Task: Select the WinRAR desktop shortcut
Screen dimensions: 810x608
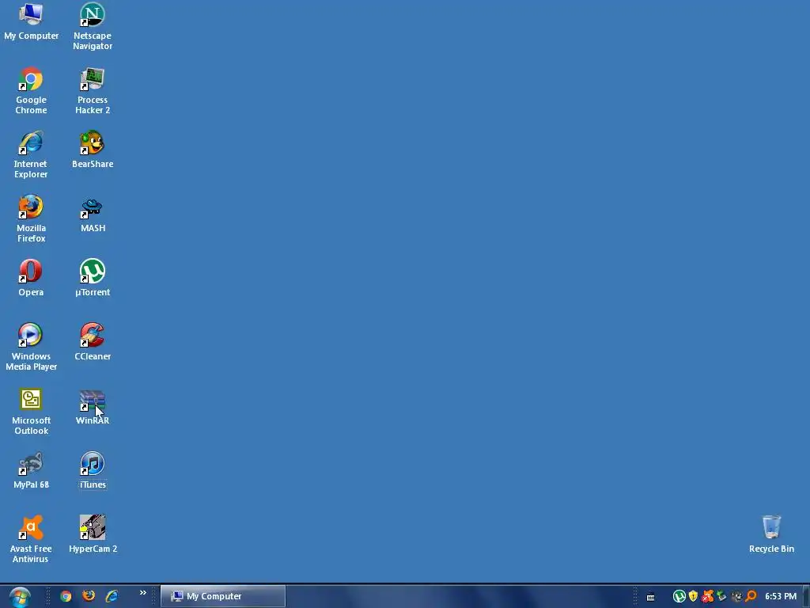Action: pyautogui.click(x=93, y=406)
